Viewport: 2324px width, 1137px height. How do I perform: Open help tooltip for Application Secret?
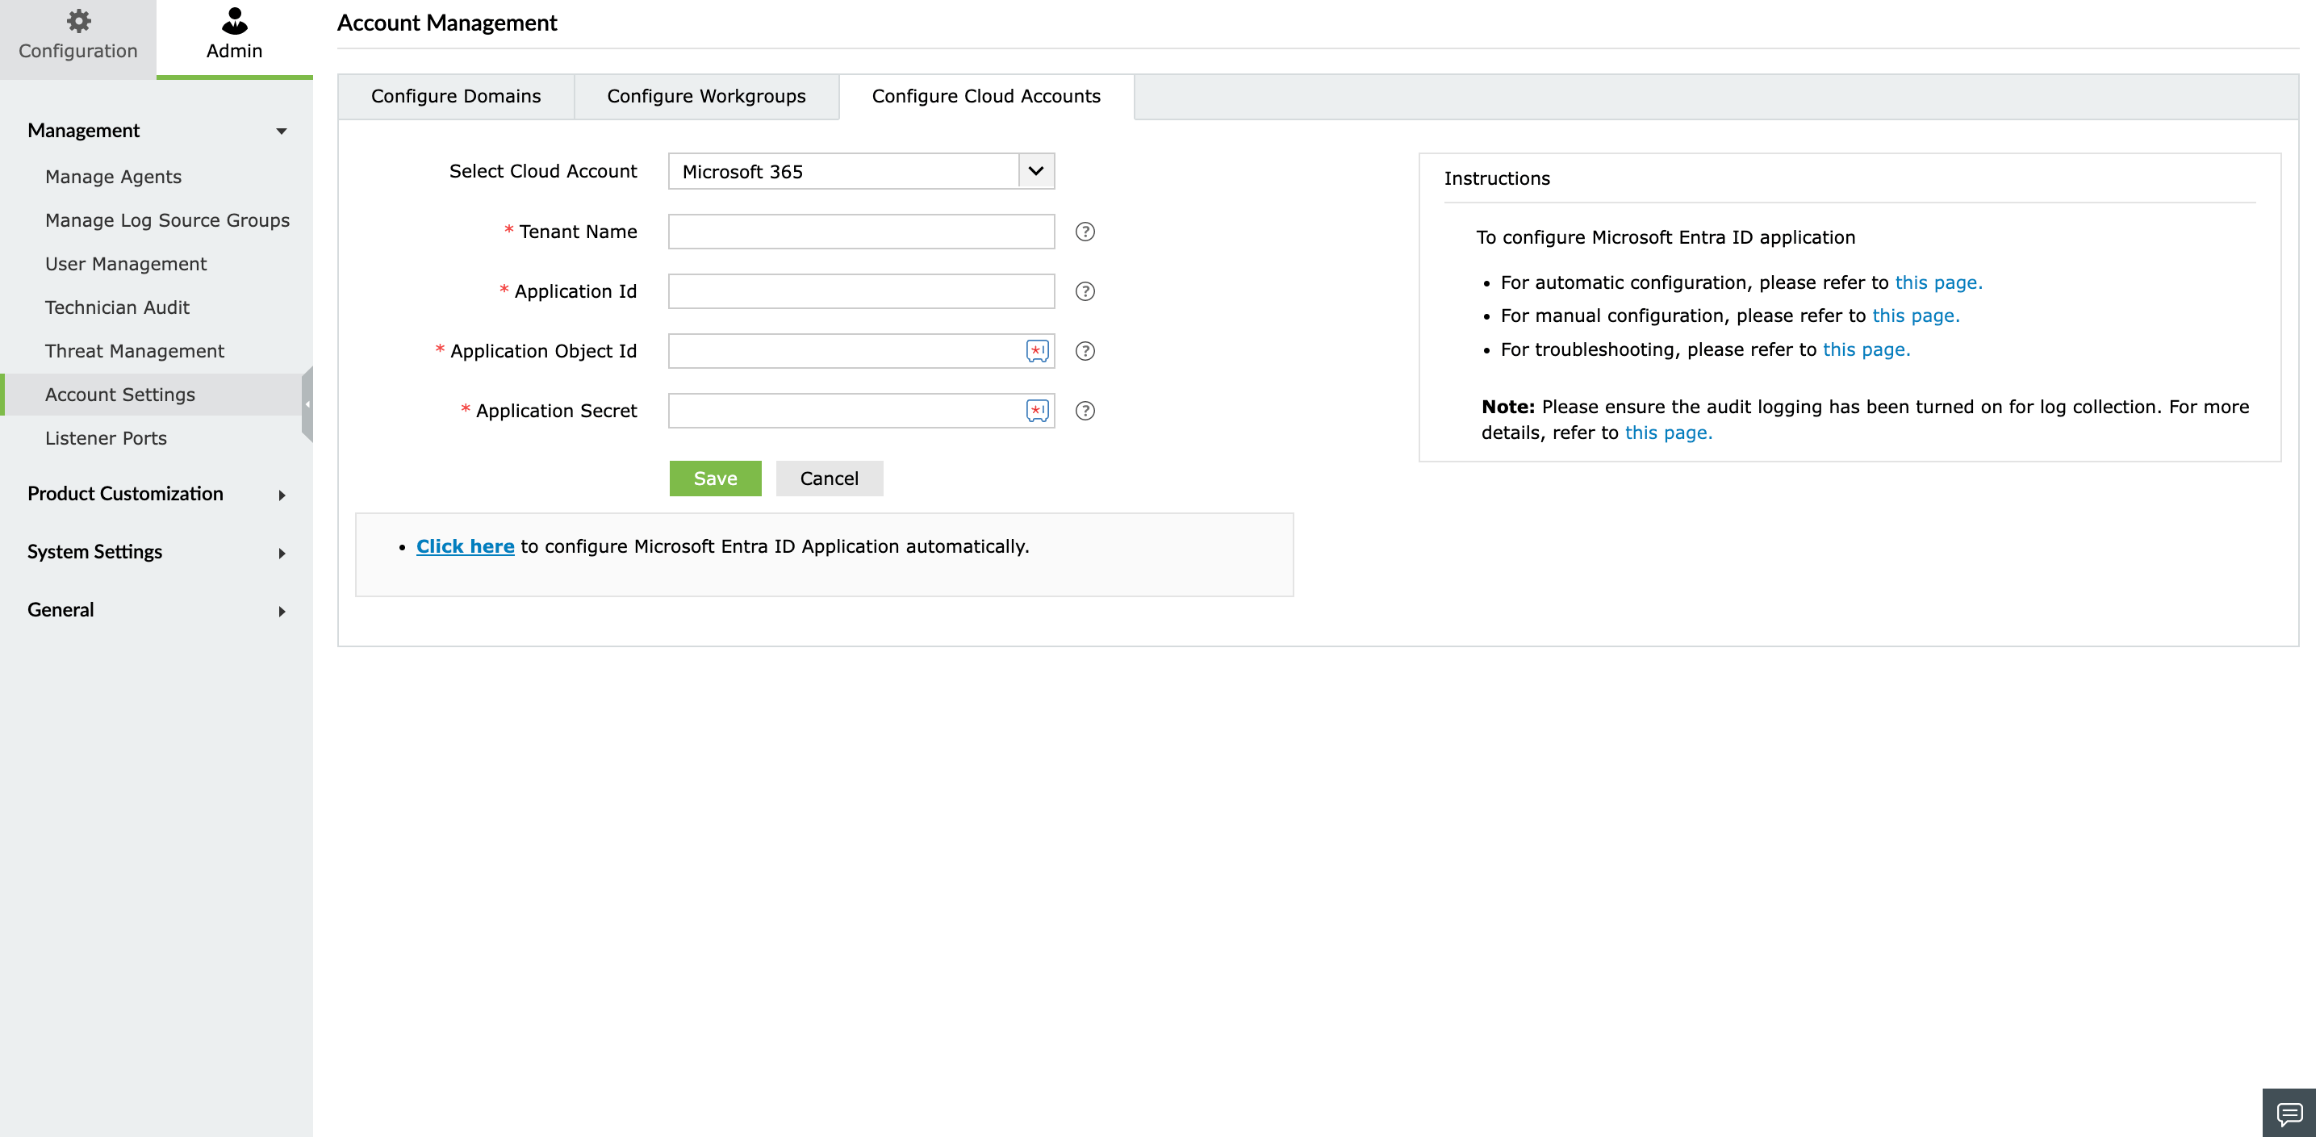click(1085, 411)
